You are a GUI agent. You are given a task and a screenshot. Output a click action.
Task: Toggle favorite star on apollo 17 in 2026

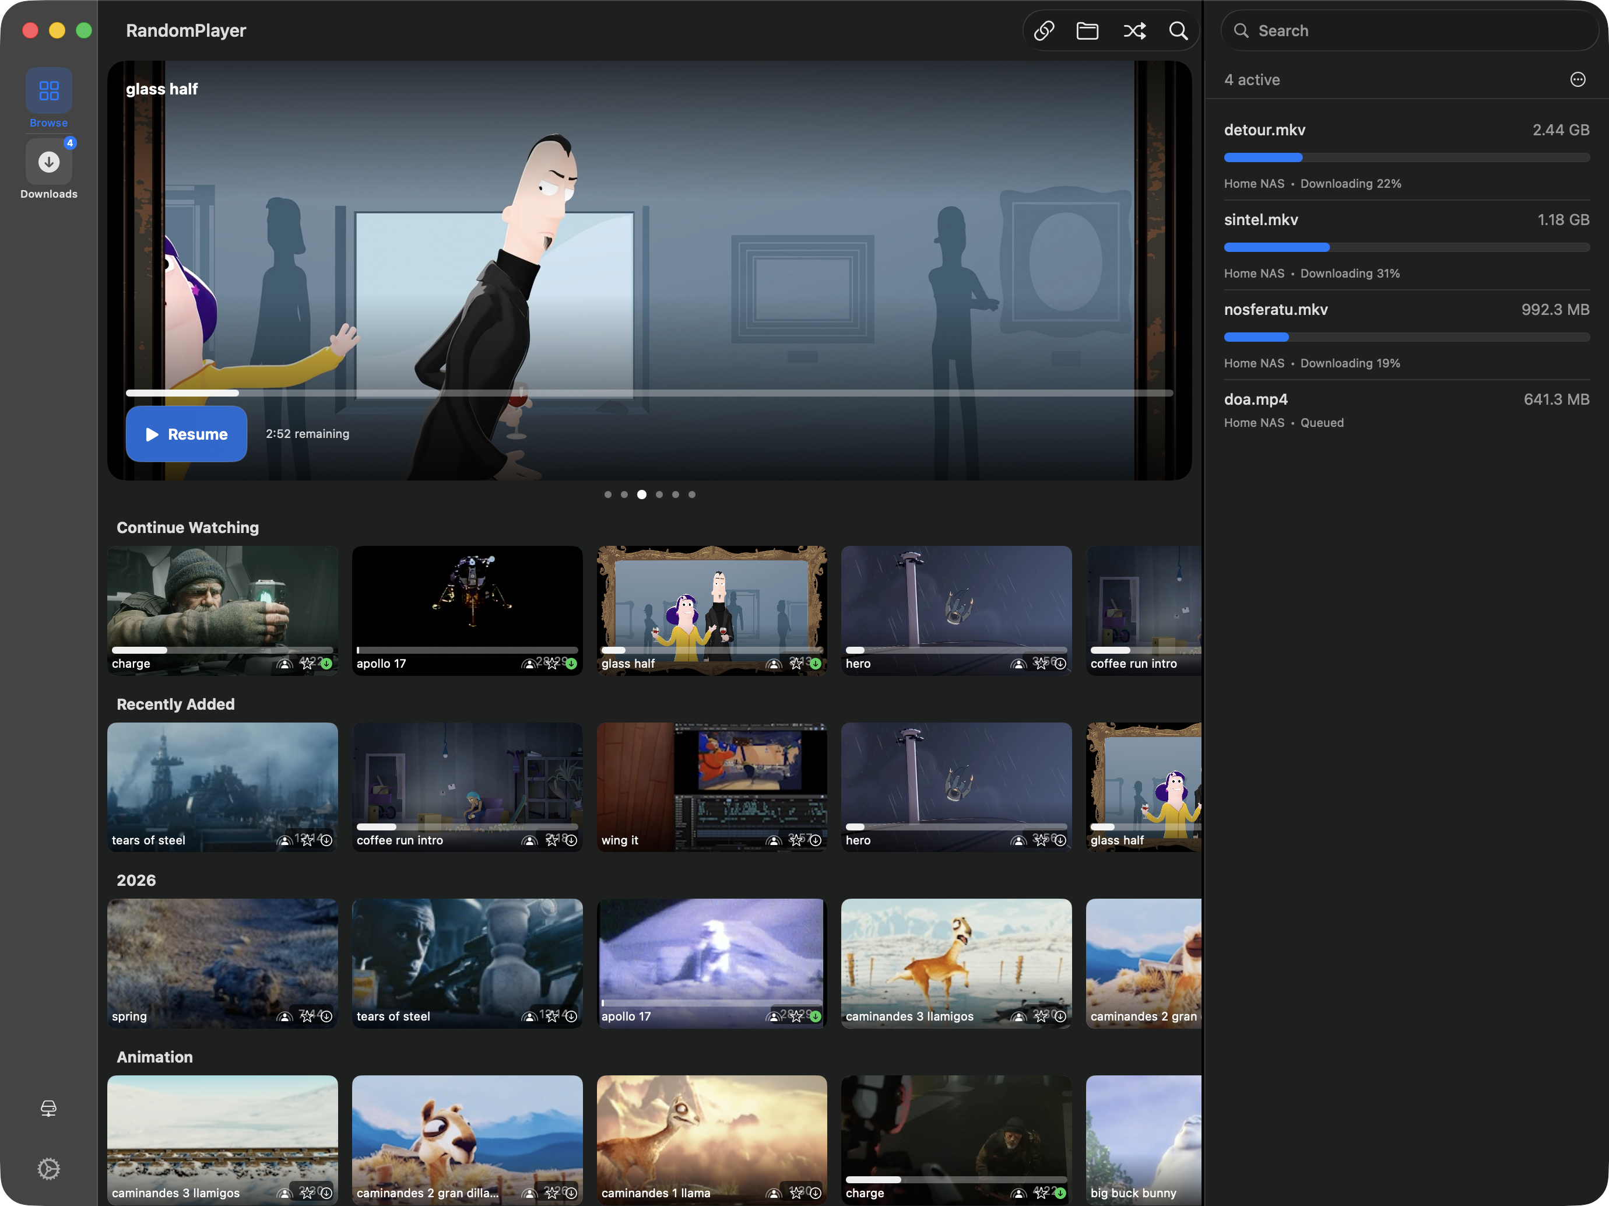796,1017
